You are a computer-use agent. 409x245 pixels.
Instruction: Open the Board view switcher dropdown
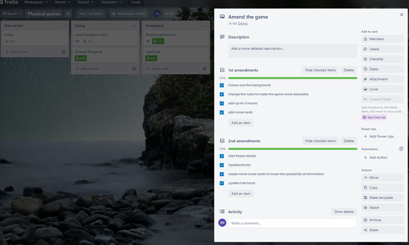(x=12, y=14)
